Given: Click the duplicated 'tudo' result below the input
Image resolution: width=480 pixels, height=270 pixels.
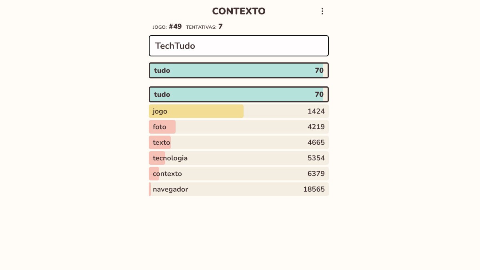Looking at the screenshot, I should pyautogui.click(x=239, y=94).
